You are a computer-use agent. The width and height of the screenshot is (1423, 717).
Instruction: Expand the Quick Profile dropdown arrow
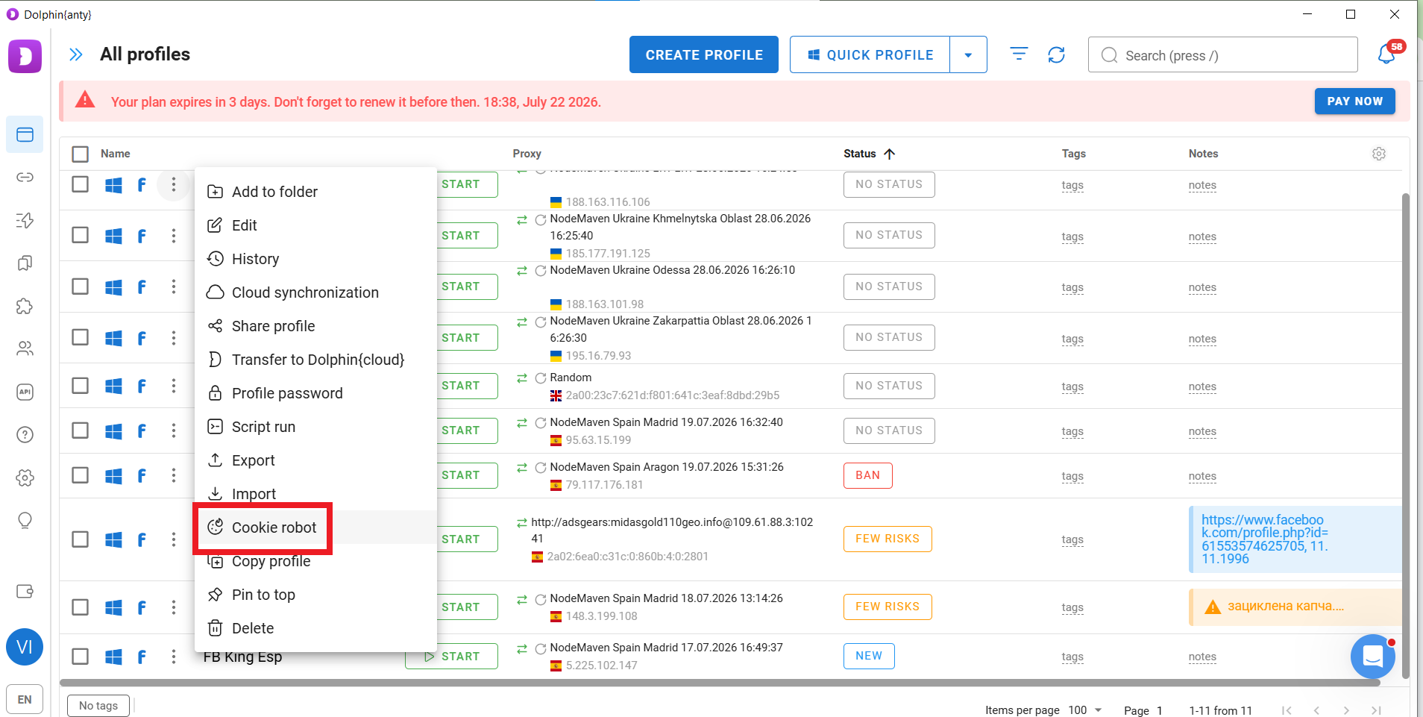point(968,54)
